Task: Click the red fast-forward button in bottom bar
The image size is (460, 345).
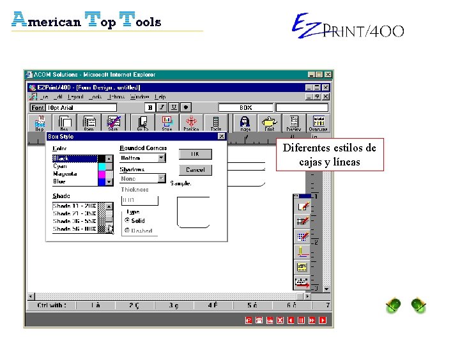Action: (312, 320)
